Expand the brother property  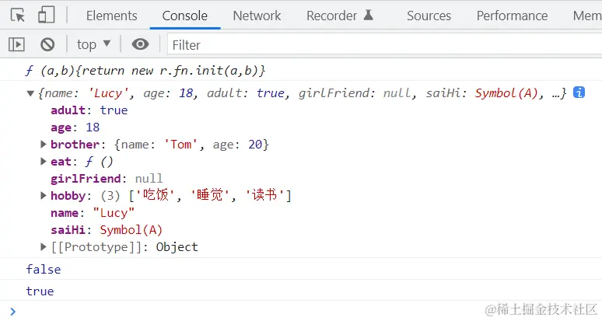pos(44,145)
